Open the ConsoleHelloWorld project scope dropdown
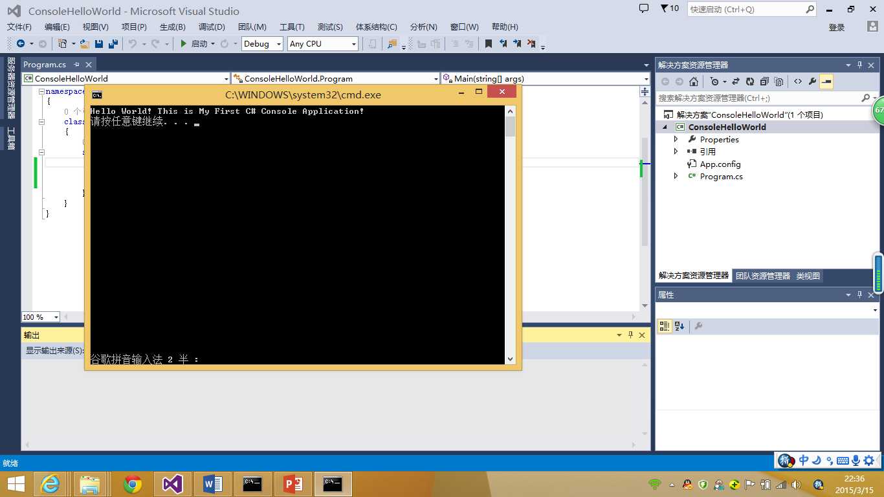 tap(226, 79)
